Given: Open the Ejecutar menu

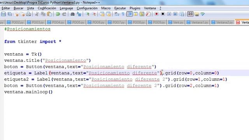Looking at the screenshot, I should click(120, 8).
